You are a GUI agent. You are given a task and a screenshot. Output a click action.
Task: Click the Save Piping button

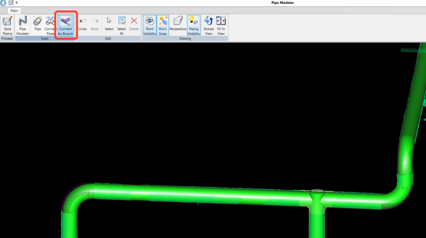[x=7, y=25]
